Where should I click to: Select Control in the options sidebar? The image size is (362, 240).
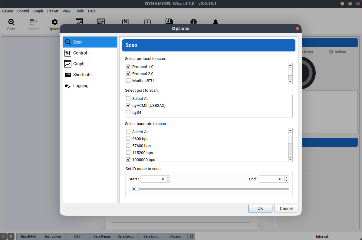80,53
